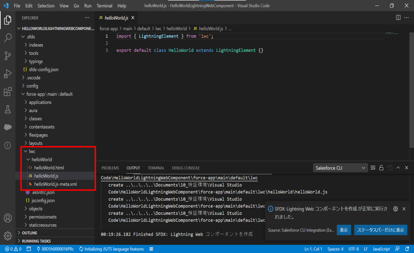Switch to the TERMINAL tab
The height and width of the screenshot is (253, 414).
click(x=156, y=168)
